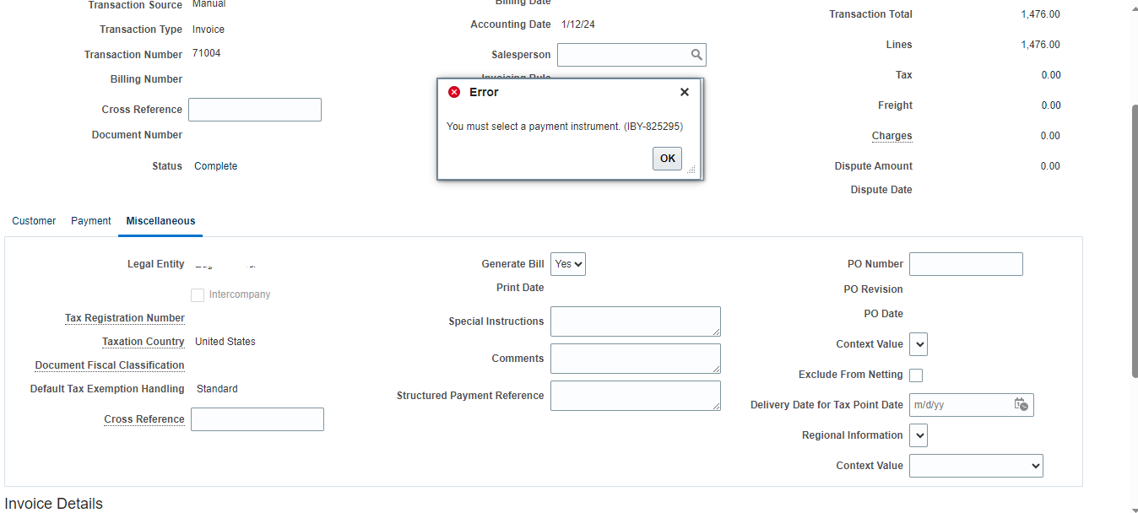Click the Taxation Country link
The height and width of the screenshot is (513, 1138).
point(143,341)
